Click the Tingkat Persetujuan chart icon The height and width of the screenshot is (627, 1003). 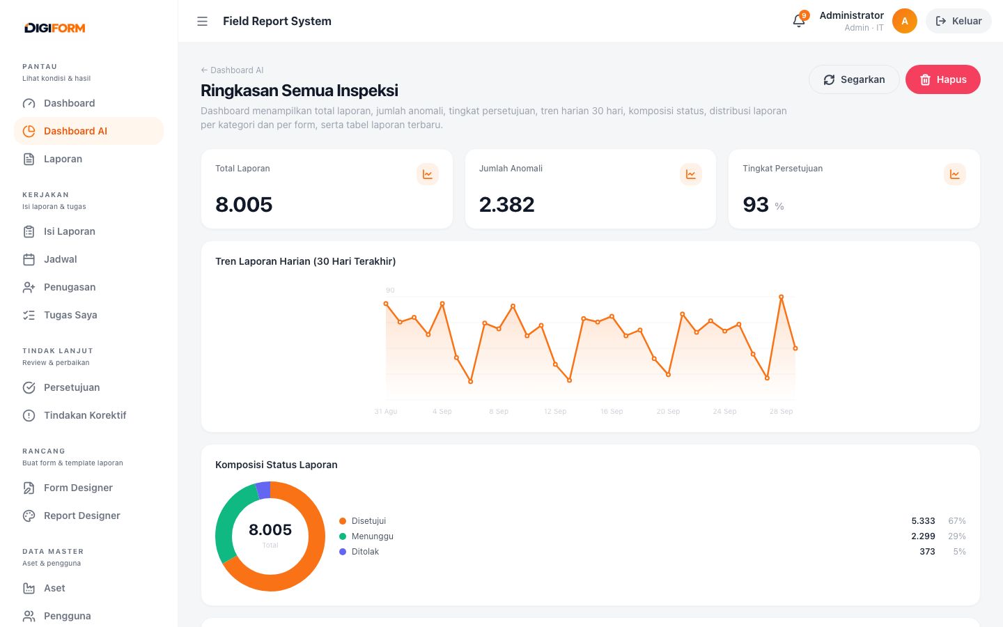[x=955, y=174]
